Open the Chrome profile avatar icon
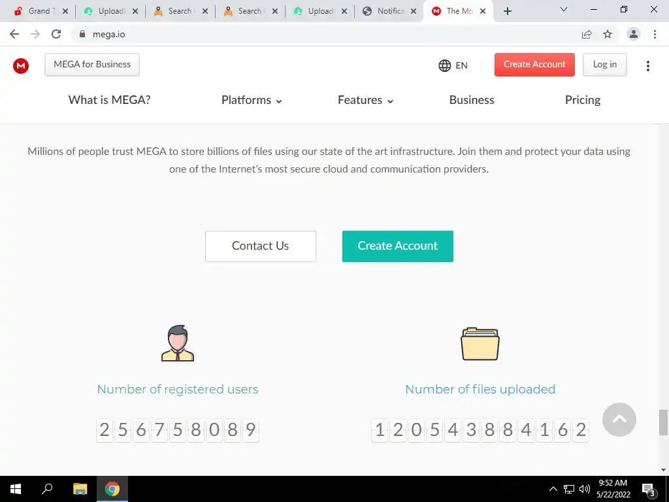 (634, 34)
